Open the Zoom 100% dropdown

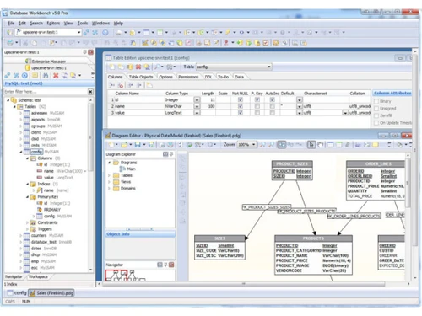(x=253, y=145)
